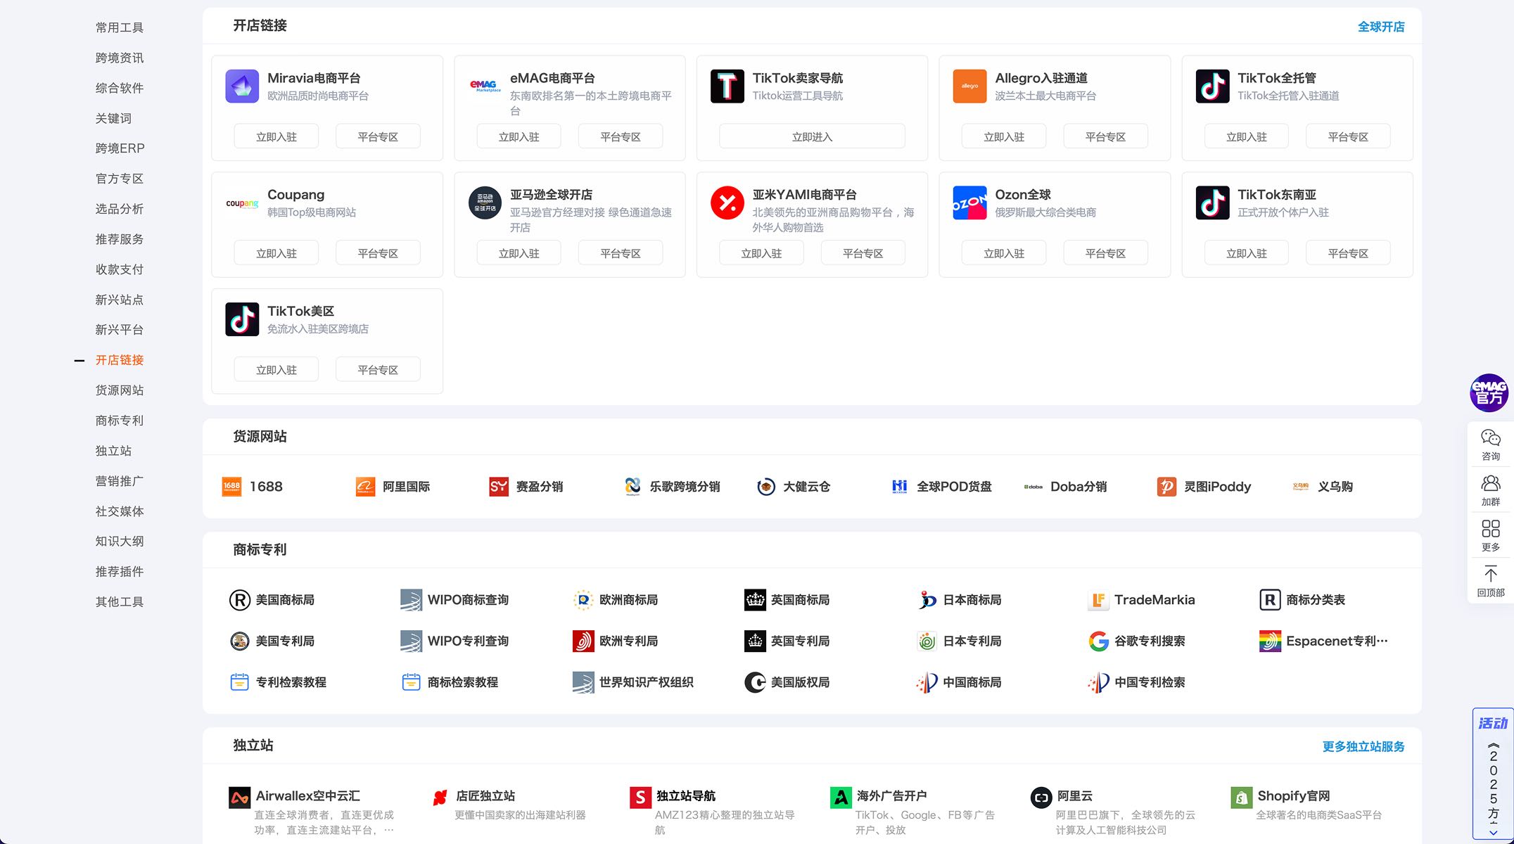1514x844 pixels.
Task: Select 商标专利 in the sidebar
Action: click(x=120, y=421)
